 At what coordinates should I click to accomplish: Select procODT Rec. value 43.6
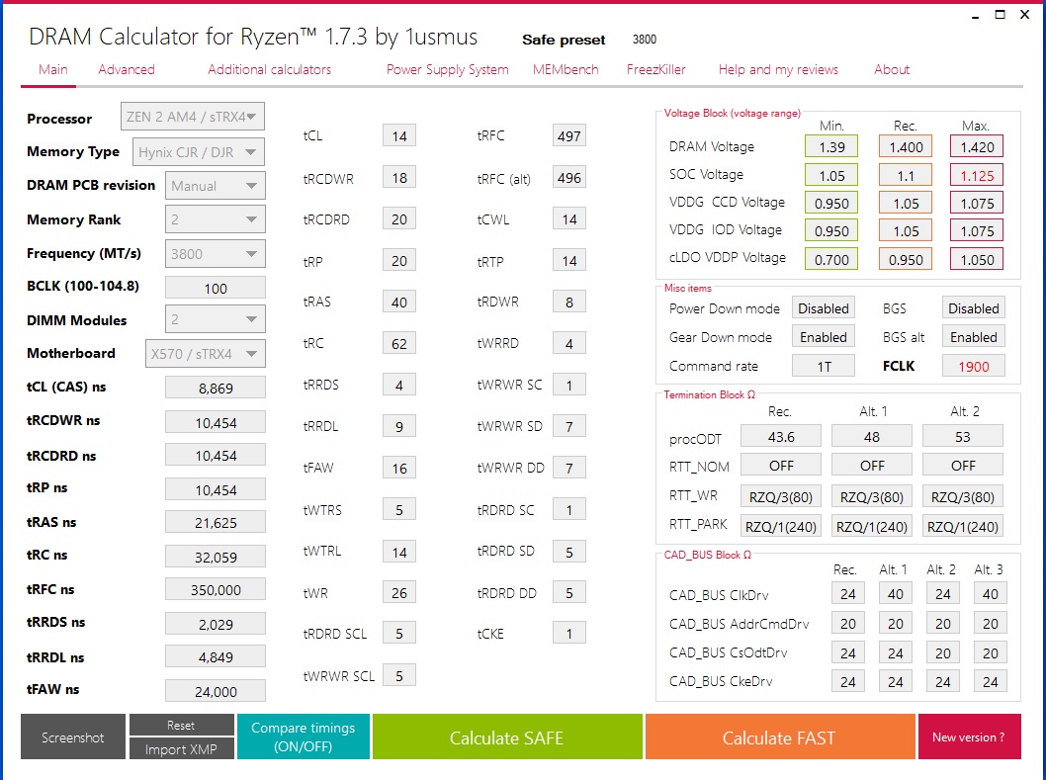780,436
